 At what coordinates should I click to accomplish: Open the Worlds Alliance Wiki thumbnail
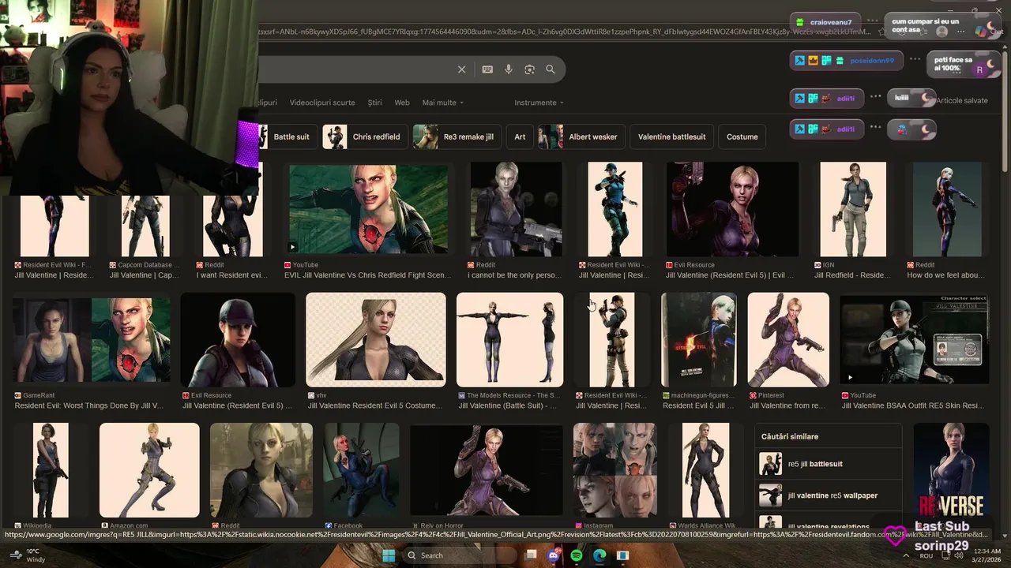click(x=705, y=470)
